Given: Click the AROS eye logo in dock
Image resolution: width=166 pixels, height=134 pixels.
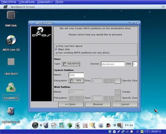Looking at the screenshot, I should (x=35, y=125).
